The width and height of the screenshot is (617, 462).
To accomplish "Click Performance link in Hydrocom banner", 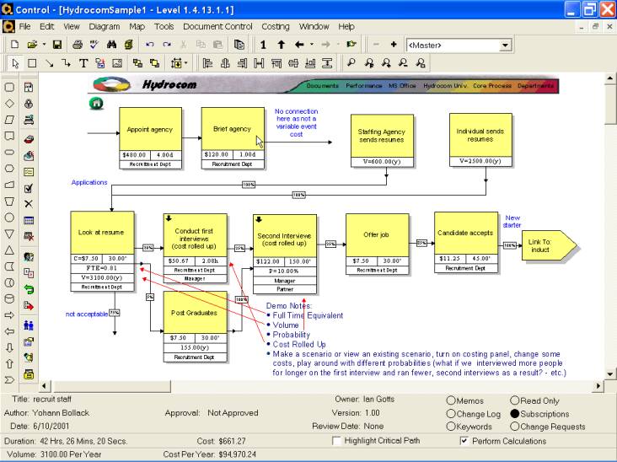I will click(364, 85).
